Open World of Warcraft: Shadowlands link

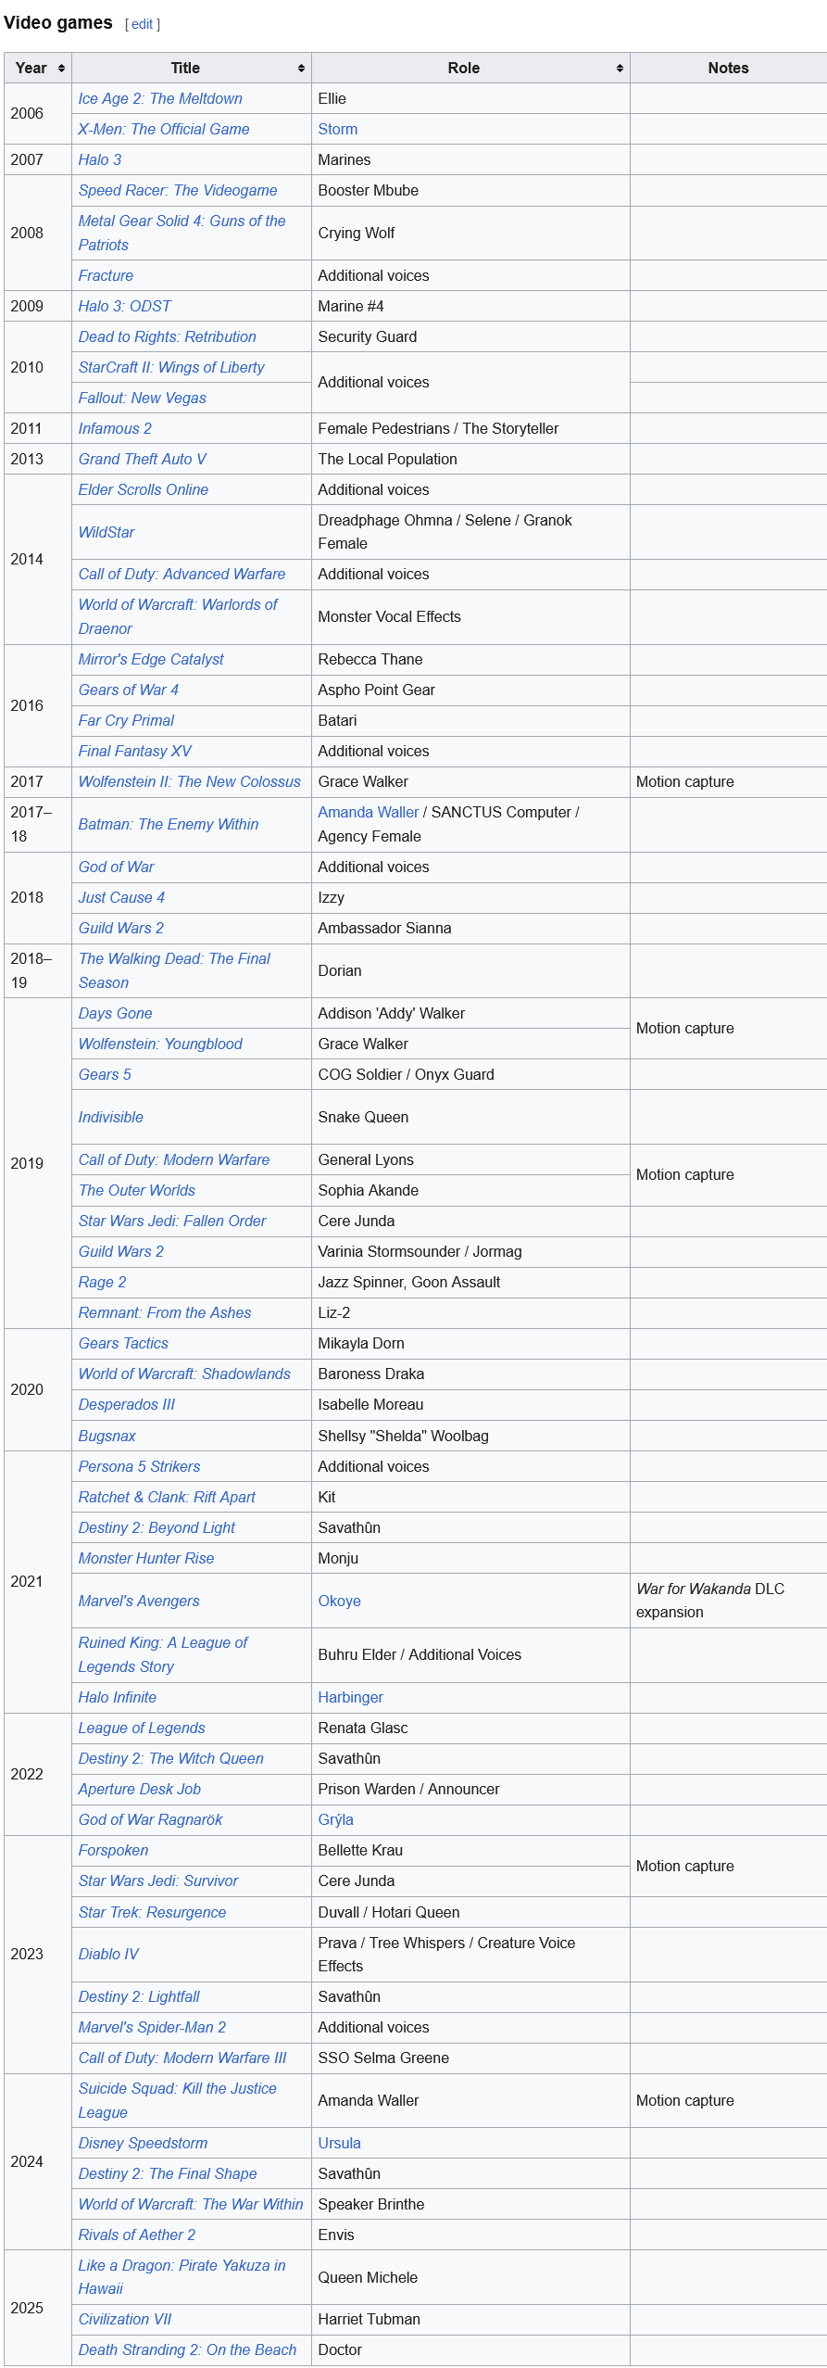coord(184,1374)
